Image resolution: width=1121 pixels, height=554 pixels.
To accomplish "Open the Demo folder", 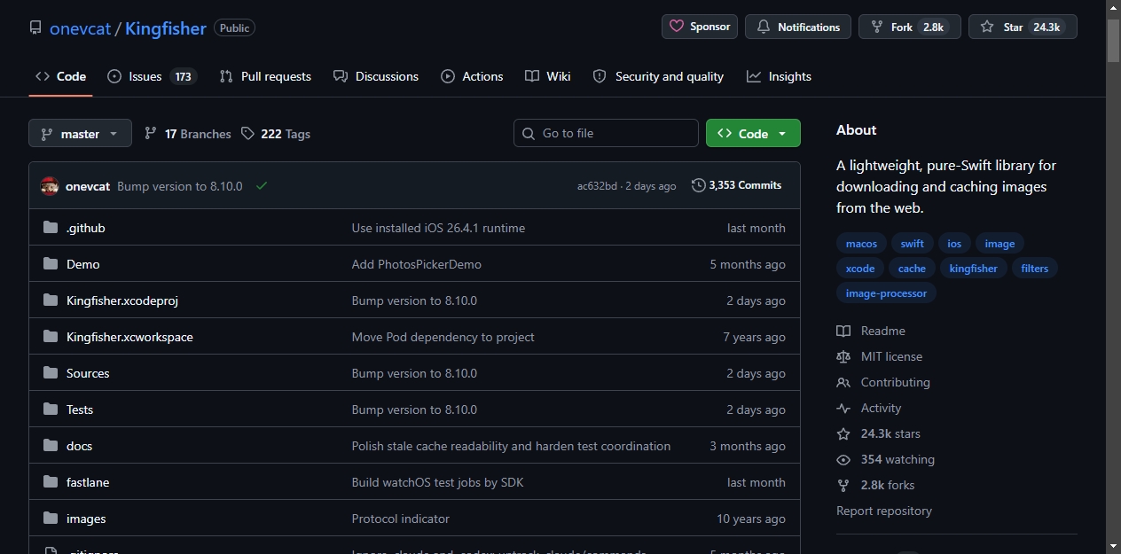I will pos(83,264).
